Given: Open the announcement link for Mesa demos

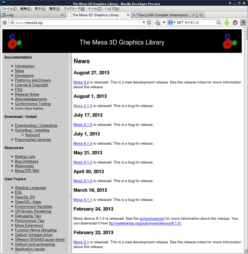Looking at the screenshot, I should pos(152,218).
